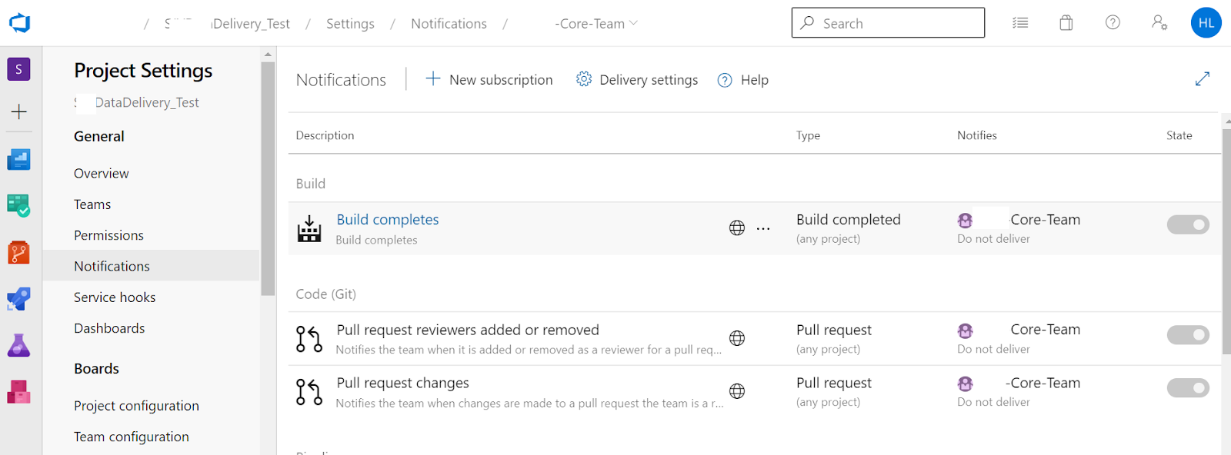Viewport: 1231px width, 455px height.
Task: Open Pipelines rocket icon in sidebar
Action: [x=18, y=298]
